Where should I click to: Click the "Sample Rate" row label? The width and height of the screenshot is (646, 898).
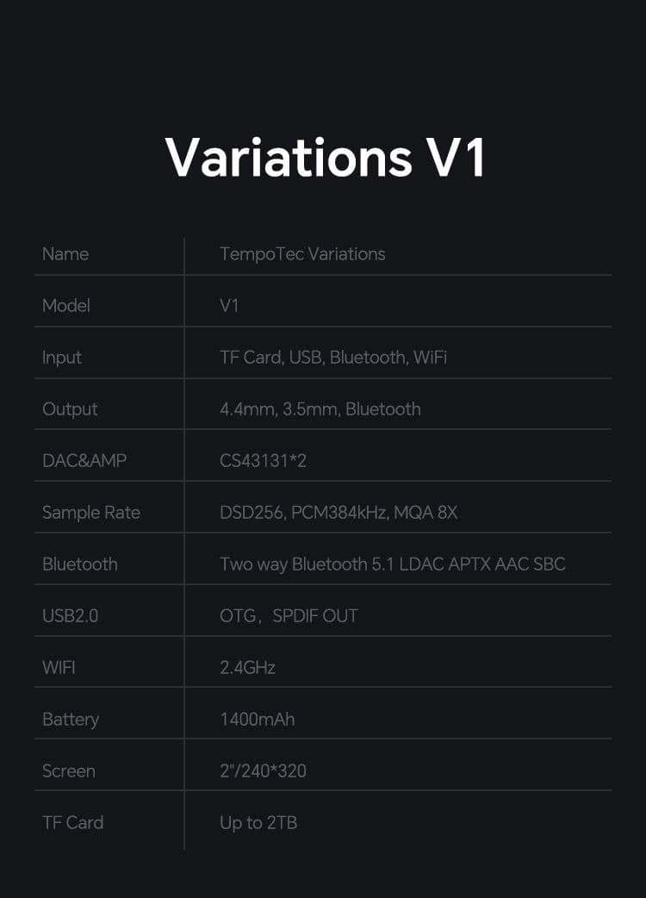point(91,513)
